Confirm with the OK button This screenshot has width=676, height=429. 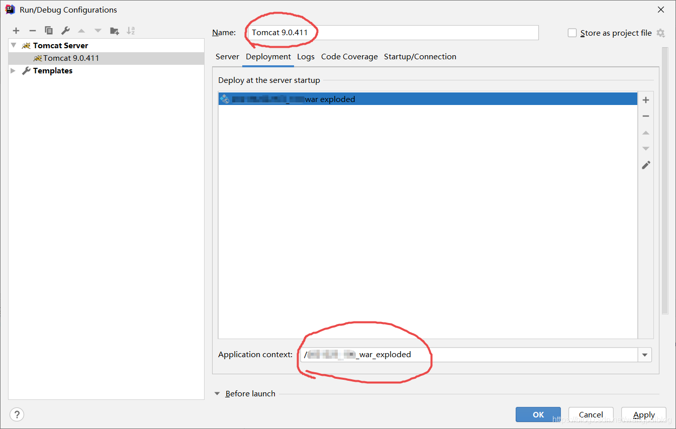pyautogui.click(x=538, y=414)
